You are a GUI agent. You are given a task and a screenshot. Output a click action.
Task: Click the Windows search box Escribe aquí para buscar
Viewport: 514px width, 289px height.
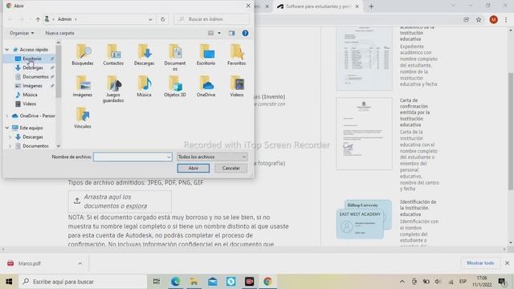82,282
